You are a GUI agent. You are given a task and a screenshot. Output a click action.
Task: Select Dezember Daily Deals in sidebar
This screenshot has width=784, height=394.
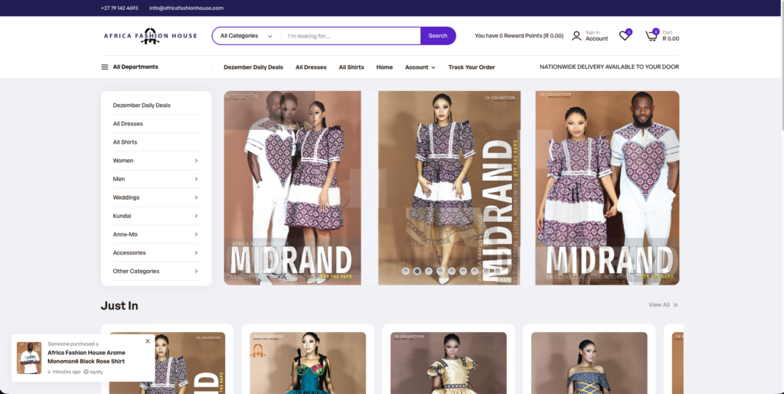(x=142, y=106)
